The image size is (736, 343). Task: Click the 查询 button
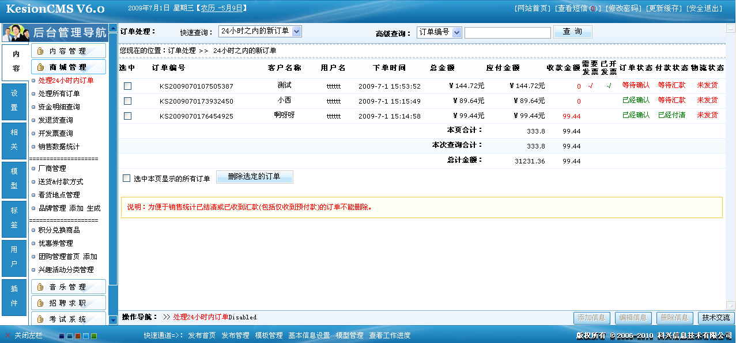pyautogui.click(x=572, y=31)
